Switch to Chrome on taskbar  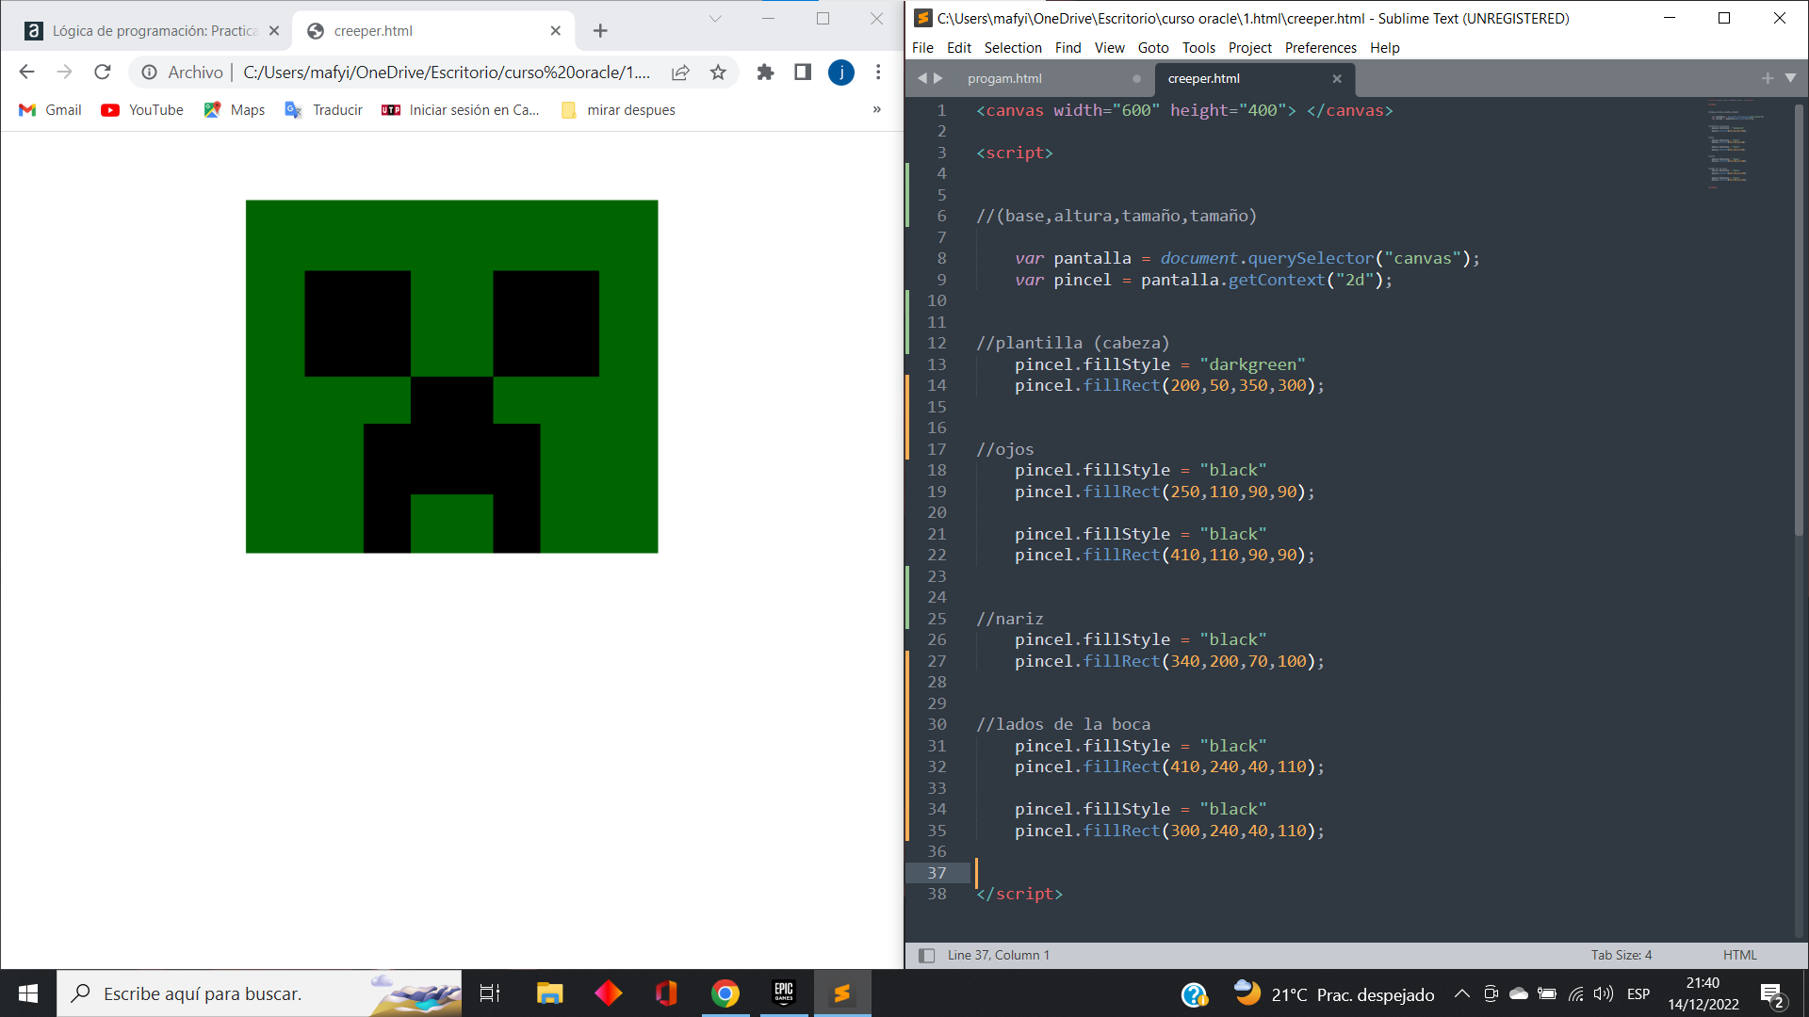[725, 993]
